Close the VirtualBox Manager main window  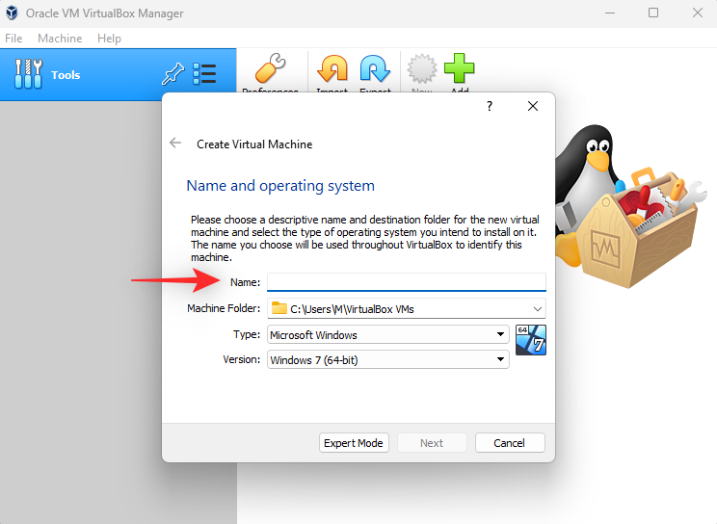tap(698, 13)
